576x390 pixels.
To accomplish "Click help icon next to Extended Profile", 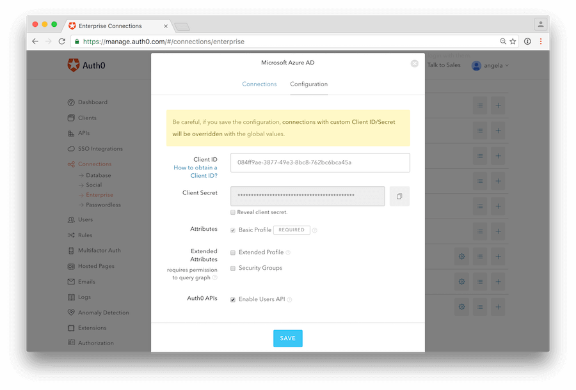I will pyautogui.click(x=288, y=253).
